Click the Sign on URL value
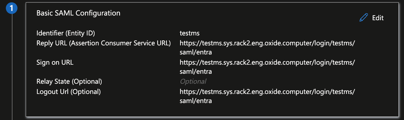This screenshot has width=404, height=120. (267, 62)
